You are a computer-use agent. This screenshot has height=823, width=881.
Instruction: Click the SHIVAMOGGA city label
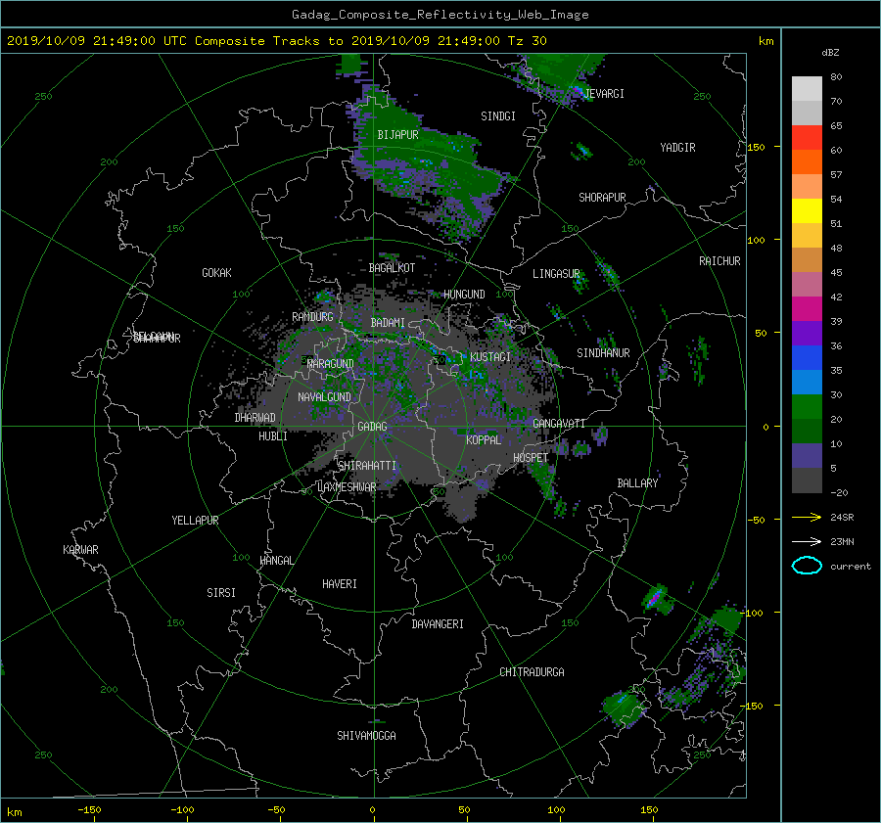pyautogui.click(x=366, y=736)
